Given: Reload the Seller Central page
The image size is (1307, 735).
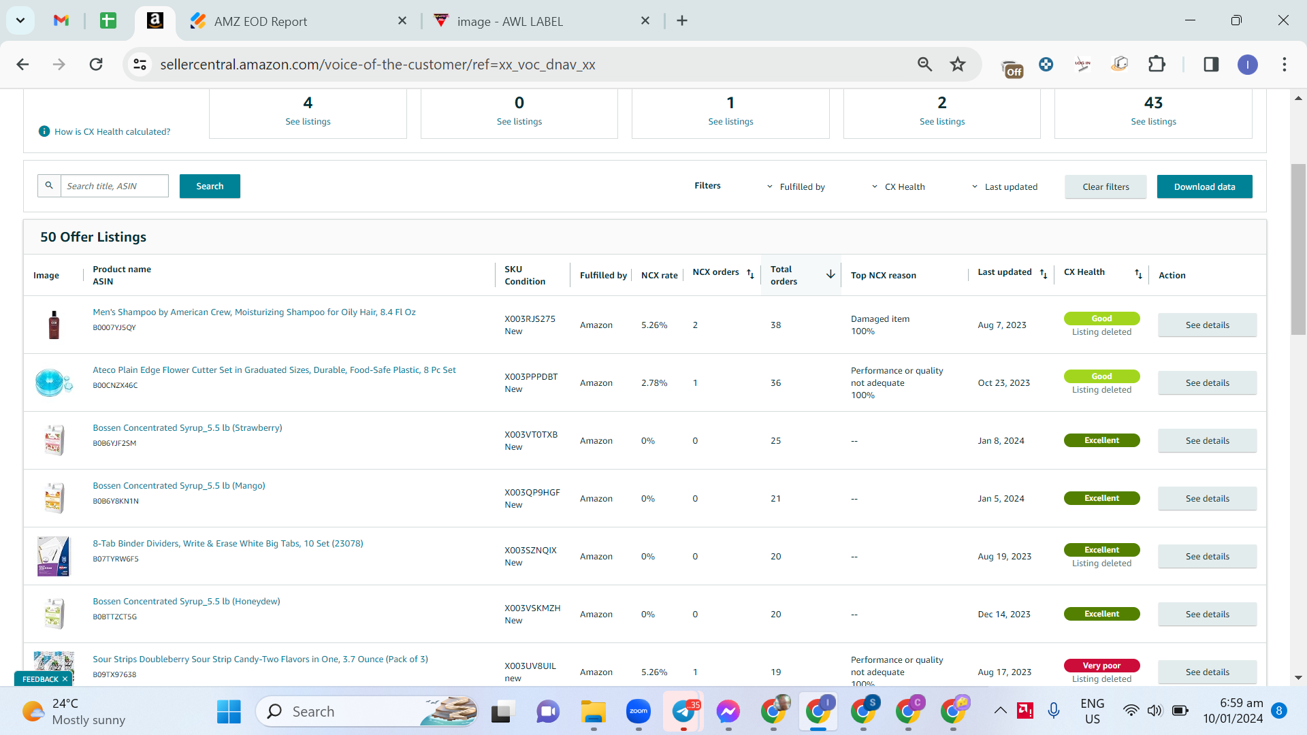Looking at the screenshot, I should pos(96,65).
